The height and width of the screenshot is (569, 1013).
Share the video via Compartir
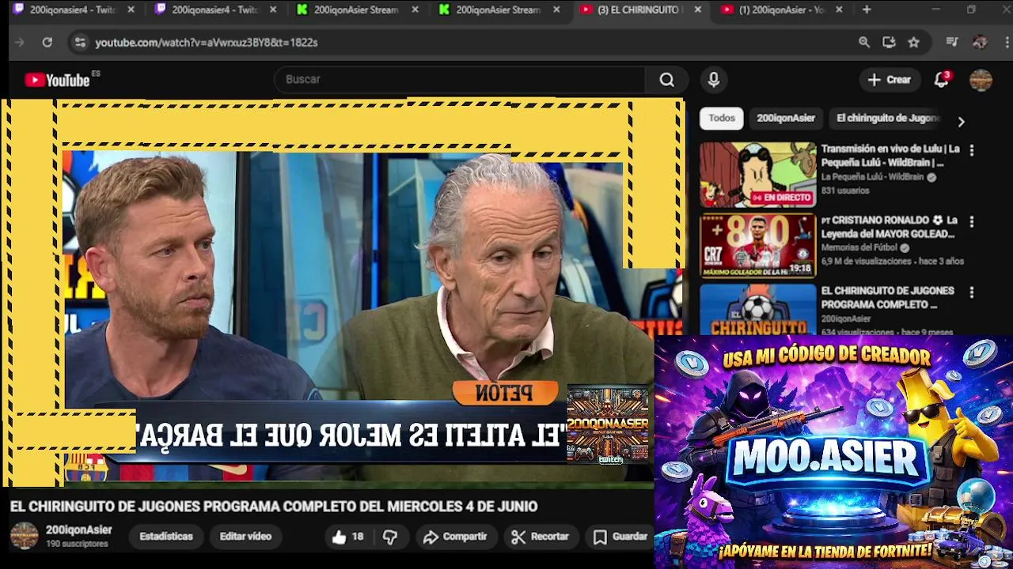coord(455,537)
